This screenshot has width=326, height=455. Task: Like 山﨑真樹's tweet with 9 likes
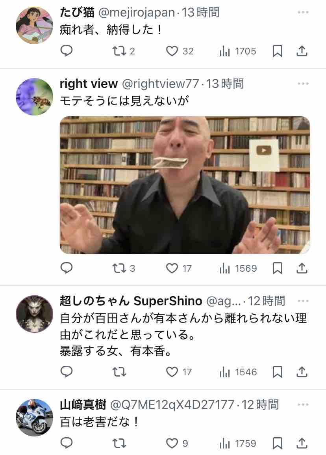[x=177, y=444]
